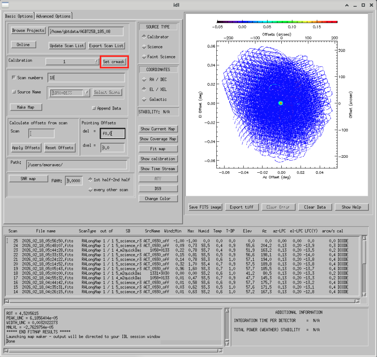Open the Calibration dropdown showing 1

coord(72,62)
